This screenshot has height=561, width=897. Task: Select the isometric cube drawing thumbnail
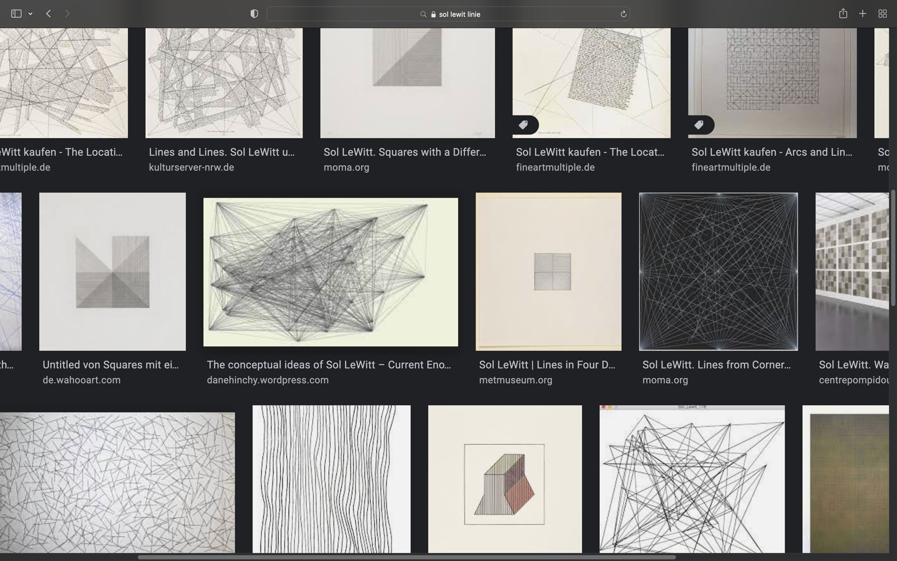click(x=505, y=479)
